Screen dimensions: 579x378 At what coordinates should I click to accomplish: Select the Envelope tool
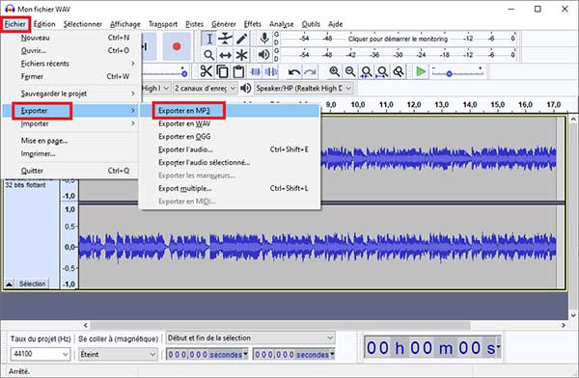click(x=225, y=39)
